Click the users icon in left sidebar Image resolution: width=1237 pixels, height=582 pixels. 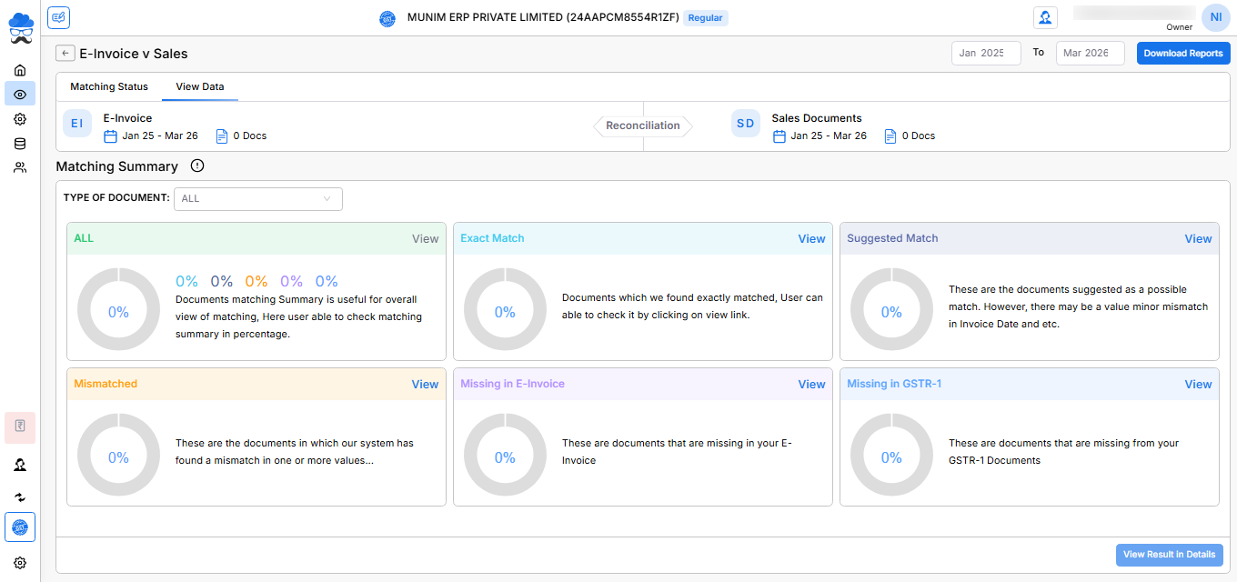pos(20,167)
